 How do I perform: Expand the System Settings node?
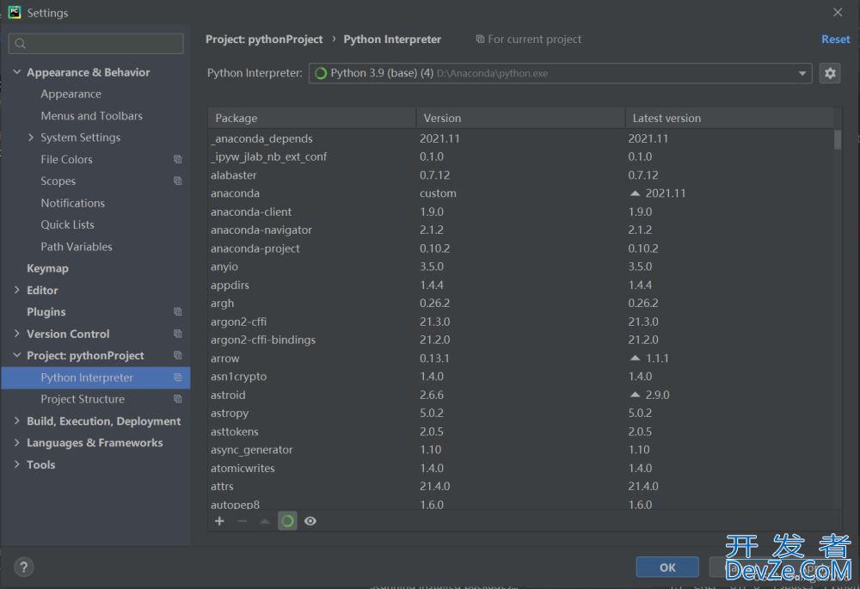31,137
